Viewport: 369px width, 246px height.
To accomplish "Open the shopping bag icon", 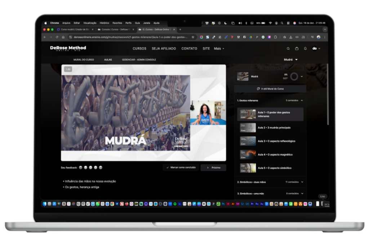I will [x=297, y=49].
